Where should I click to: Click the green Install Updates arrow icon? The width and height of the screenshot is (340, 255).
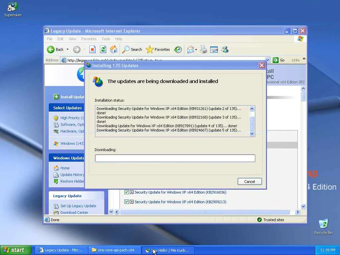pyautogui.click(x=56, y=97)
